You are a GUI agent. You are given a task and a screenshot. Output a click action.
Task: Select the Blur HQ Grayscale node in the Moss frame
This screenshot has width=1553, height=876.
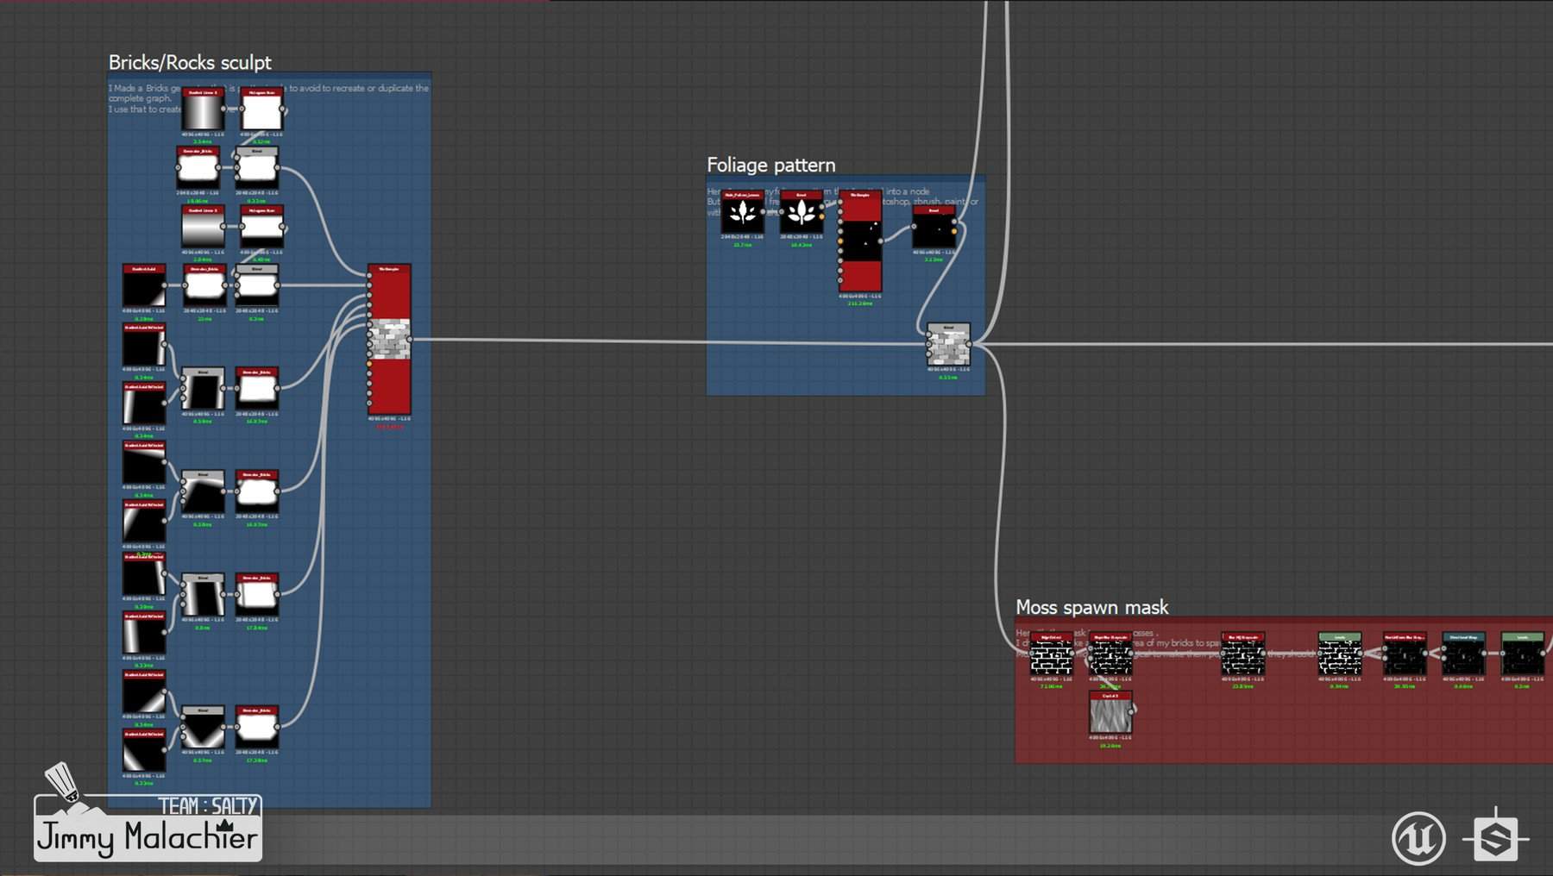pos(1243,654)
